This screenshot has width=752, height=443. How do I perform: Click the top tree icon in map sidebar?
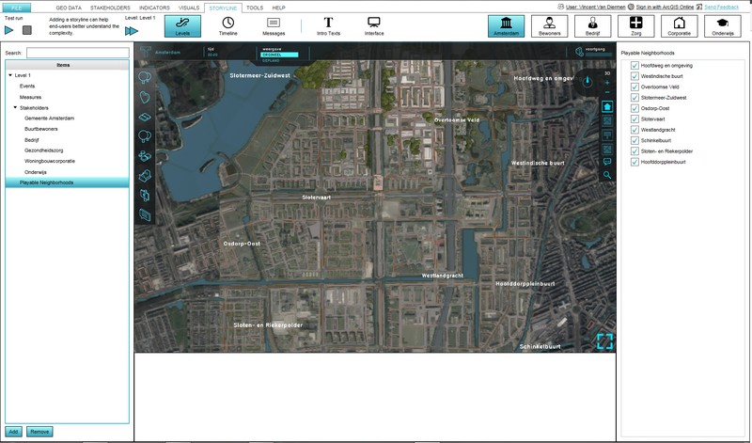(x=145, y=77)
